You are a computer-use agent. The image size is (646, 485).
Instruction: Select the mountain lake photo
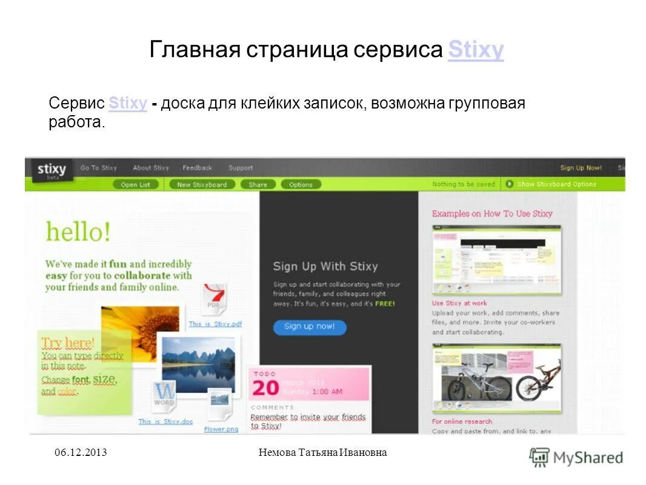click(198, 364)
